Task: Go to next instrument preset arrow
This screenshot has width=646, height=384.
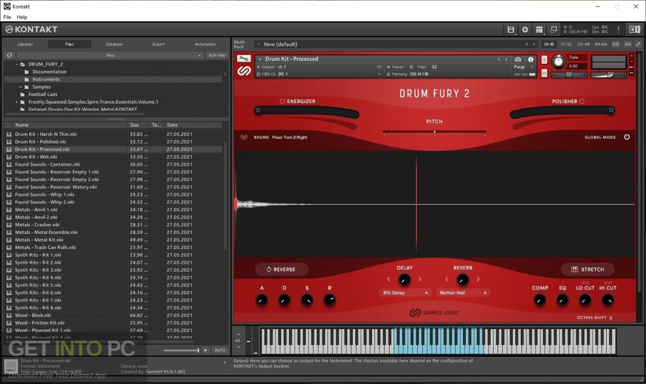Action: point(507,59)
